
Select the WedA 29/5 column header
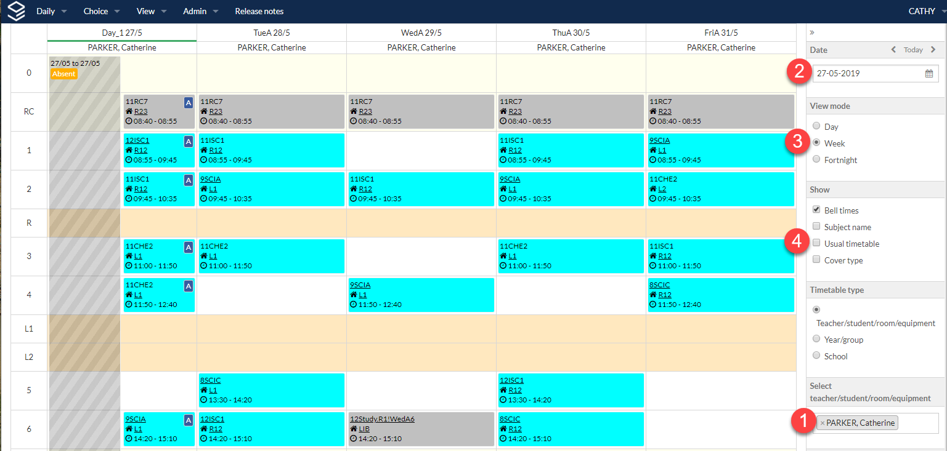421,33
